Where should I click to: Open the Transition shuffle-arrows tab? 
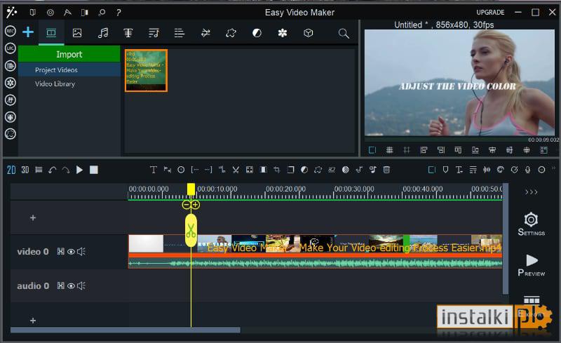point(205,33)
